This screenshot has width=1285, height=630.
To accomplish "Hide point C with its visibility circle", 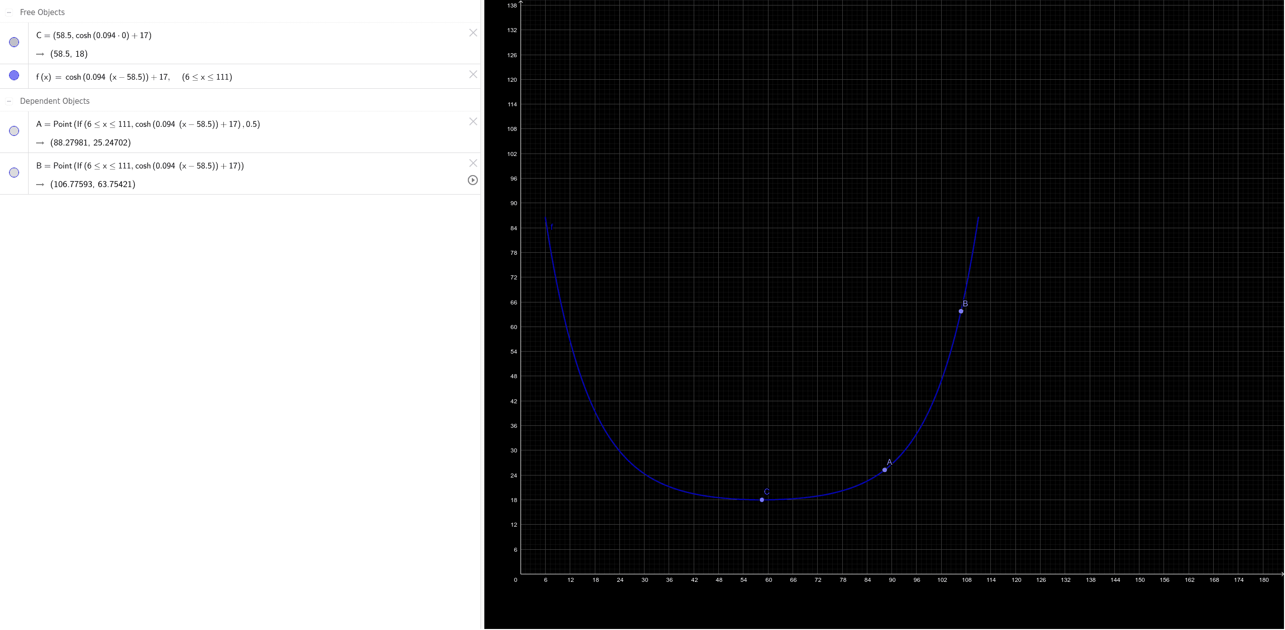I will point(14,42).
